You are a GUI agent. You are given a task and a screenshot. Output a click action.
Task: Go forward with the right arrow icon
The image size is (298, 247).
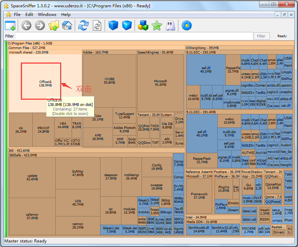pyautogui.click(x=40, y=25)
